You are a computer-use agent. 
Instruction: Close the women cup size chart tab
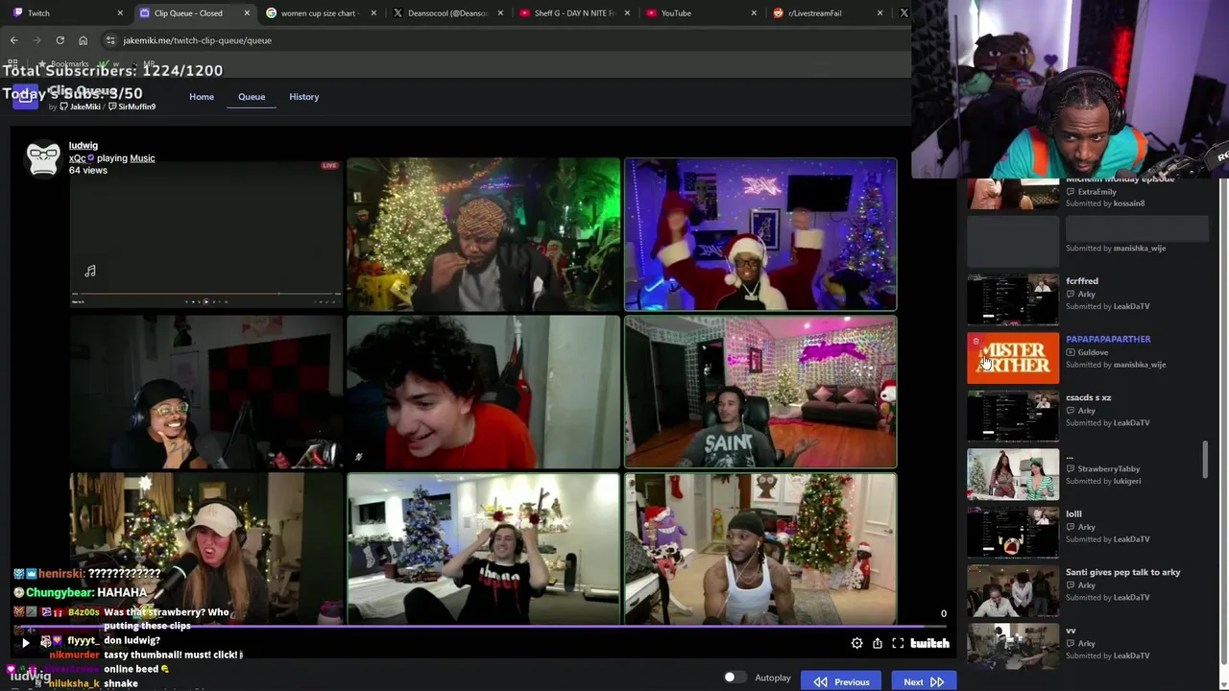click(x=374, y=13)
